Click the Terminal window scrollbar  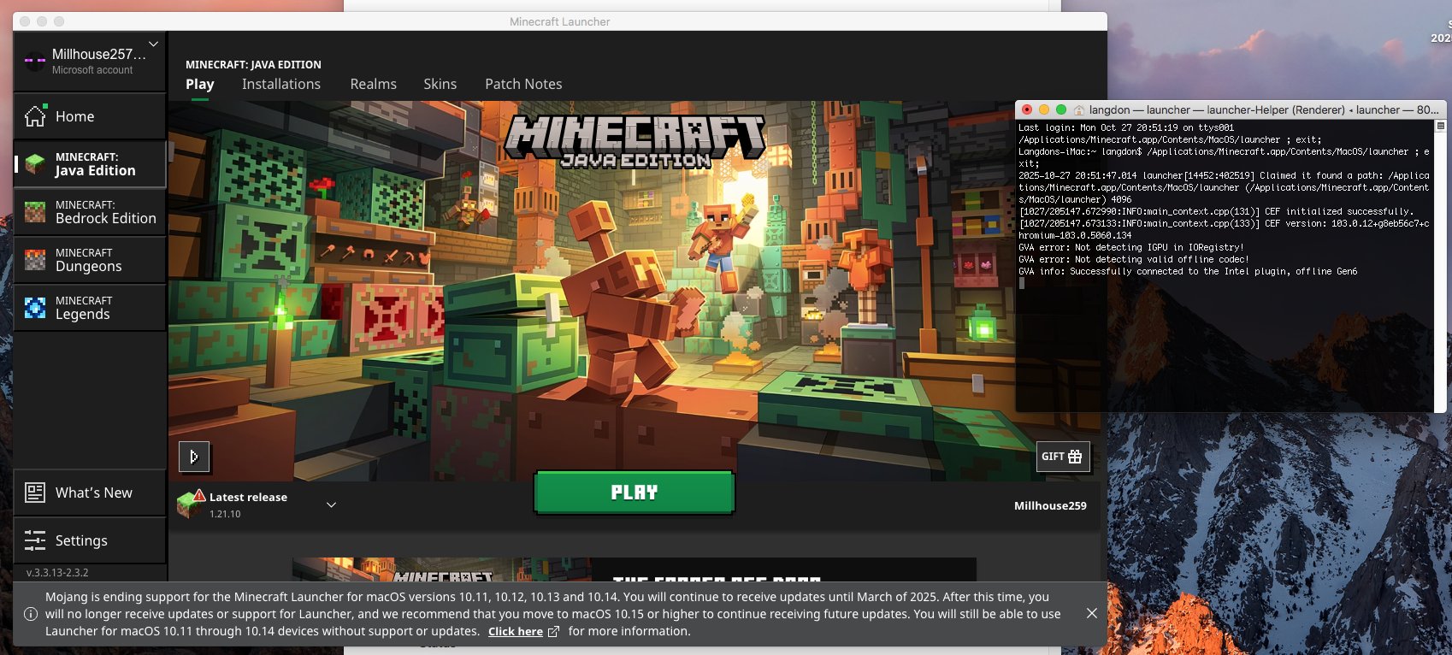(x=1440, y=265)
